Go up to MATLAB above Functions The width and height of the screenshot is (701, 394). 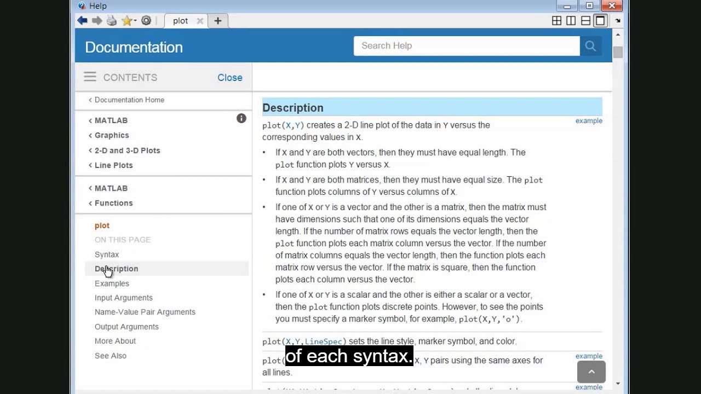[111, 188]
